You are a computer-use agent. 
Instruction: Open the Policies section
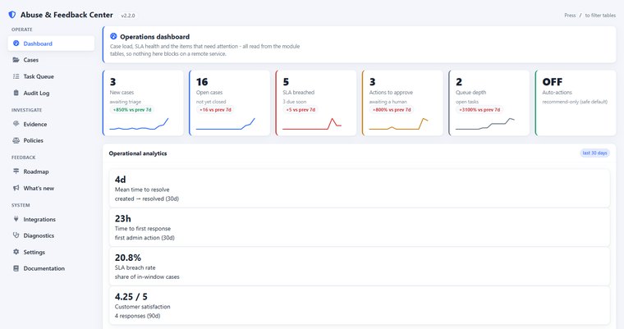pos(51,140)
